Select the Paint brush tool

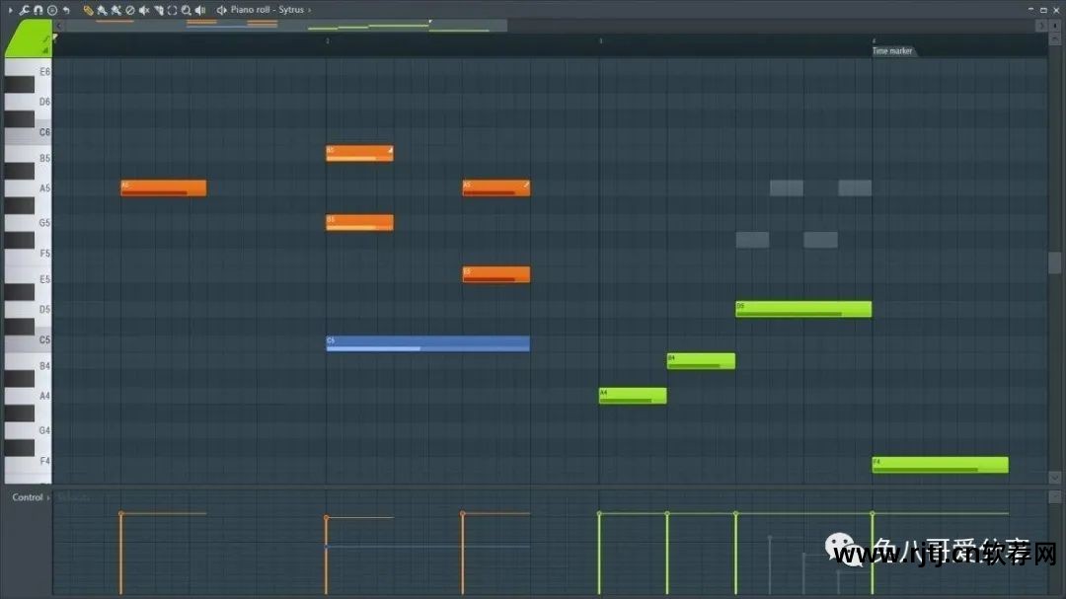click(102, 10)
